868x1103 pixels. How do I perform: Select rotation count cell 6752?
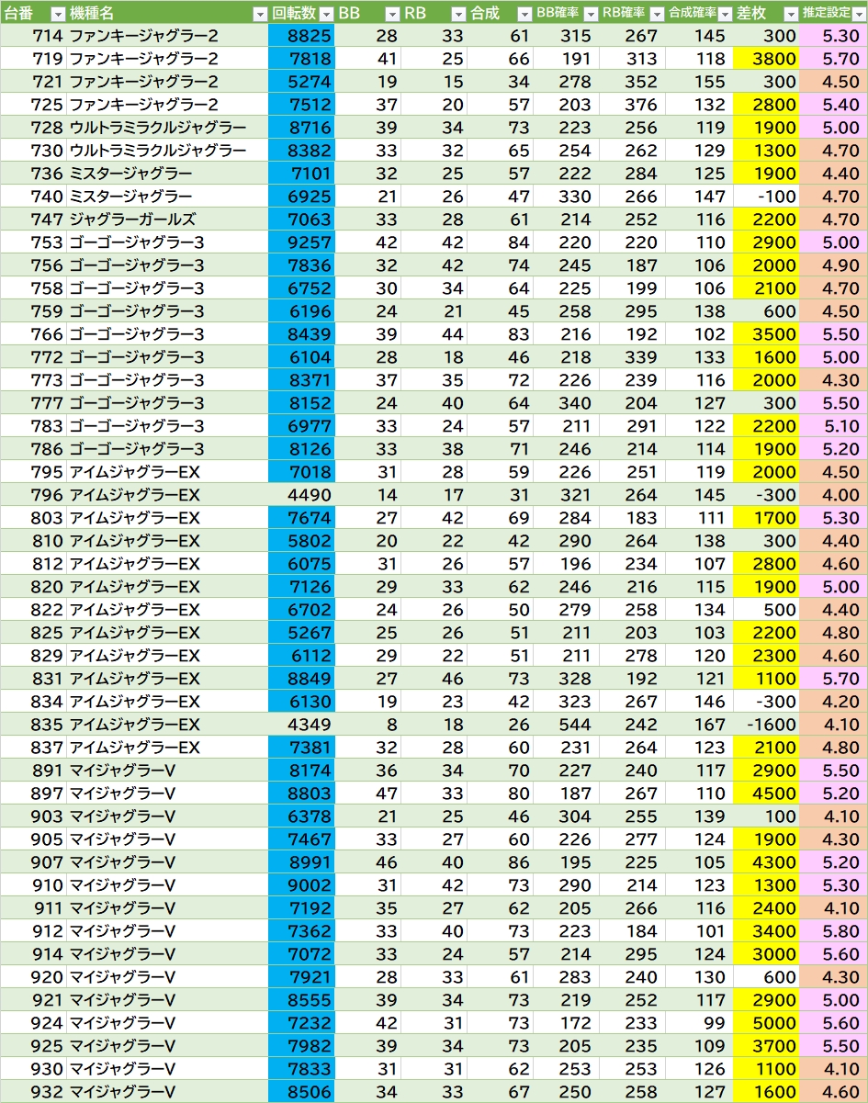coord(301,288)
